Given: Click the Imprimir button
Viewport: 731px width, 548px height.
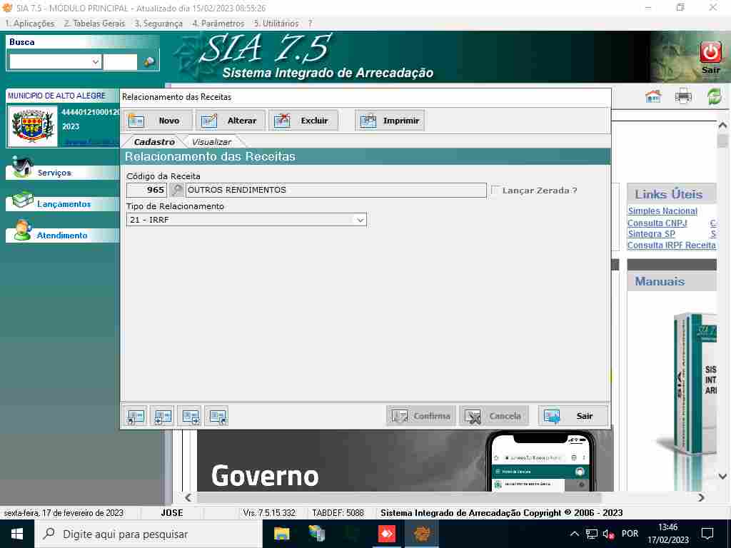Looking at the screenshot, I should (390, 121).
